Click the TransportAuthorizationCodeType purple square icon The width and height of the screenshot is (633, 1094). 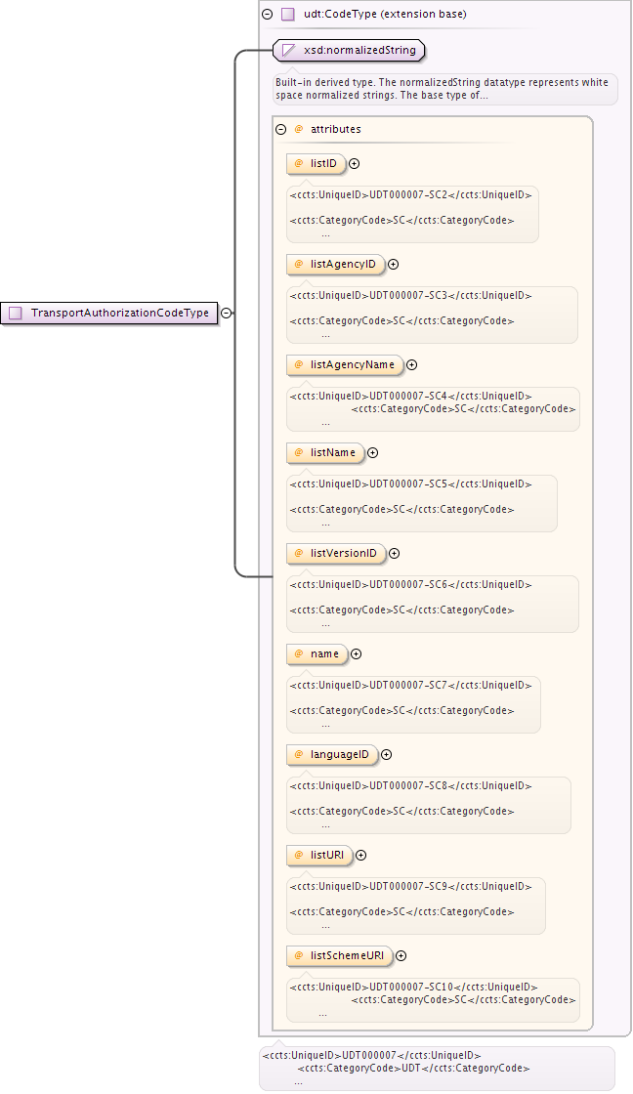(x=16, y=314)
